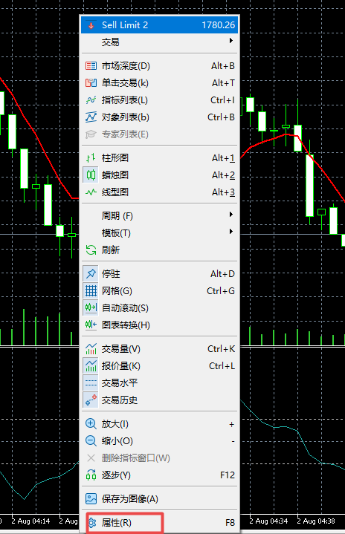Click the 停驻 pin icon
Image resolution: width=345 pixels, height=534 pixels.
(x=91, y=273)
